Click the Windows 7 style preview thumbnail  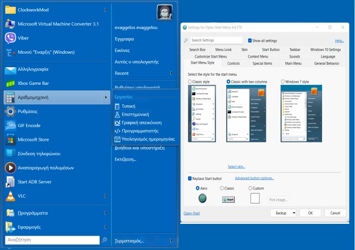click(301, 113)
